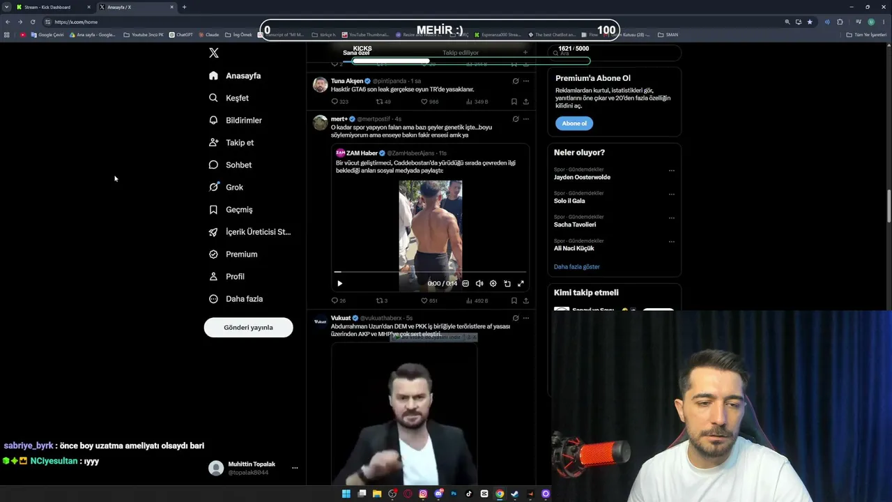This screenshot has width=892, height=502.
Task: Open options for Jayden Oosterwolde trend
Action: coord(672,170)
